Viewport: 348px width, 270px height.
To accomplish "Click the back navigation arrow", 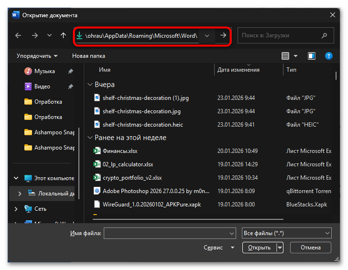I will [18, 35].
